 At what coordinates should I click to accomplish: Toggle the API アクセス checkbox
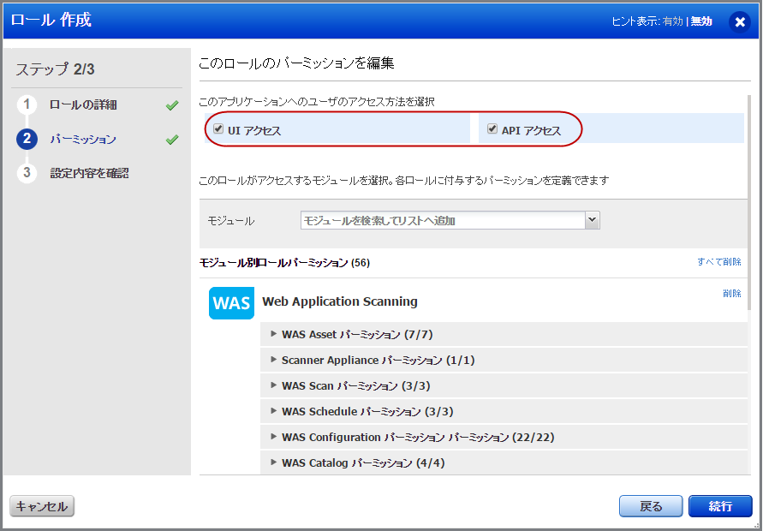pyautogui.click(x=491, y=127)
